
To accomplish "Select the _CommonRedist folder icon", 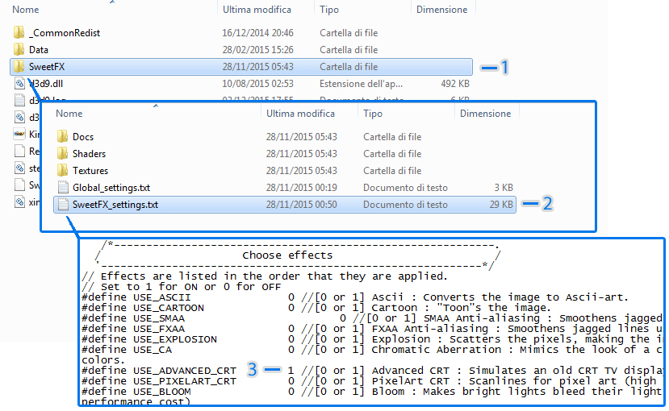I will [19, 33].
